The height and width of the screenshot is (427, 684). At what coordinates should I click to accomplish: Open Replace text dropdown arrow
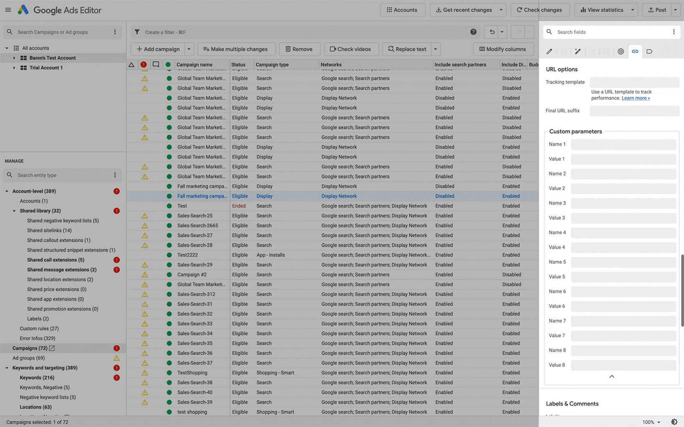point(435,49)
